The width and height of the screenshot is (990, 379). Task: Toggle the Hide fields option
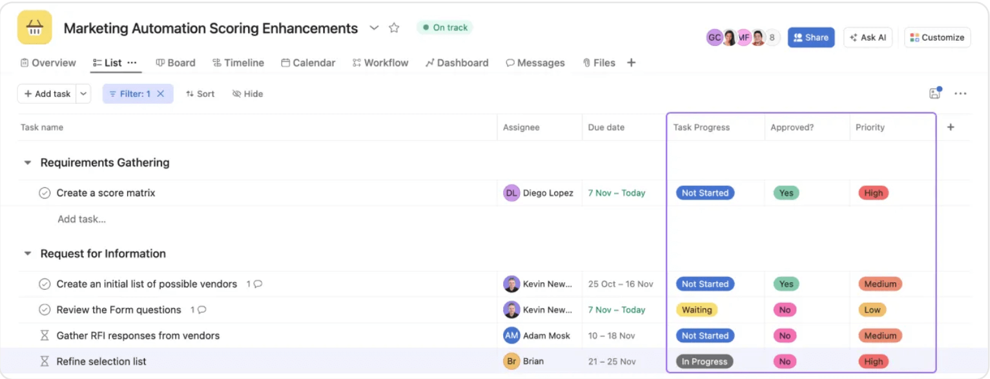click(x=247, y=94)
